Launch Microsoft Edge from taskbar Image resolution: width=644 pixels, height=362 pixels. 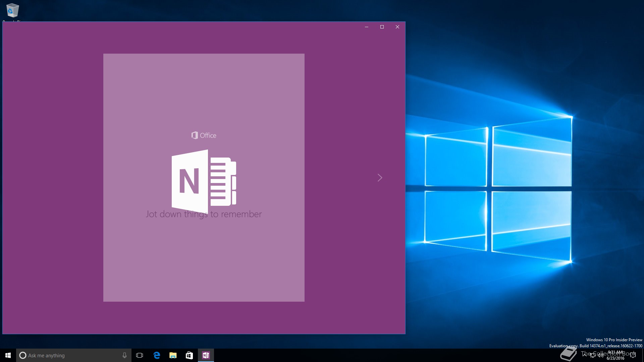[x=156, y=355]
